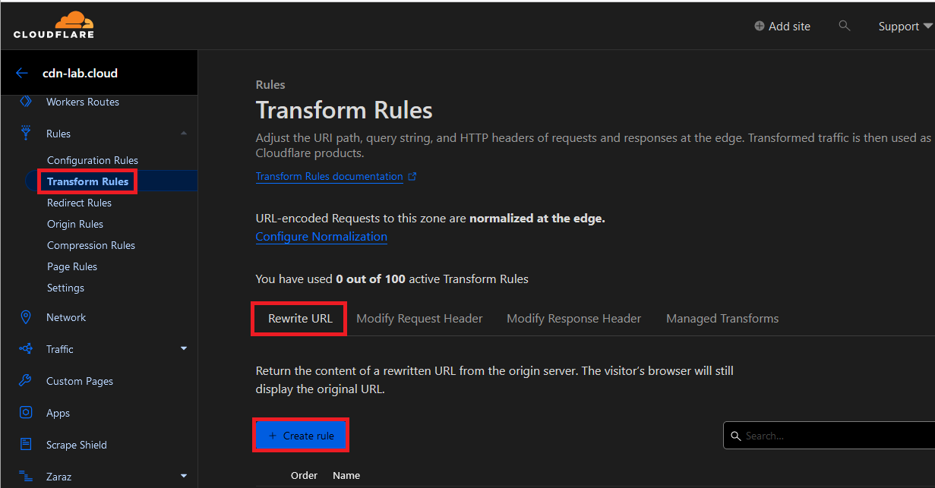This screenshot has width=935, height=488.
Task: Click the Traffic routing icon
Action: pyautogui.click(x=26, y=349)
